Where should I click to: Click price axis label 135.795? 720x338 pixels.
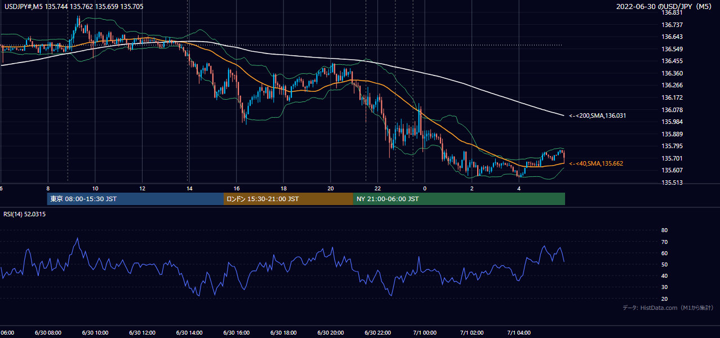[672, 146]
